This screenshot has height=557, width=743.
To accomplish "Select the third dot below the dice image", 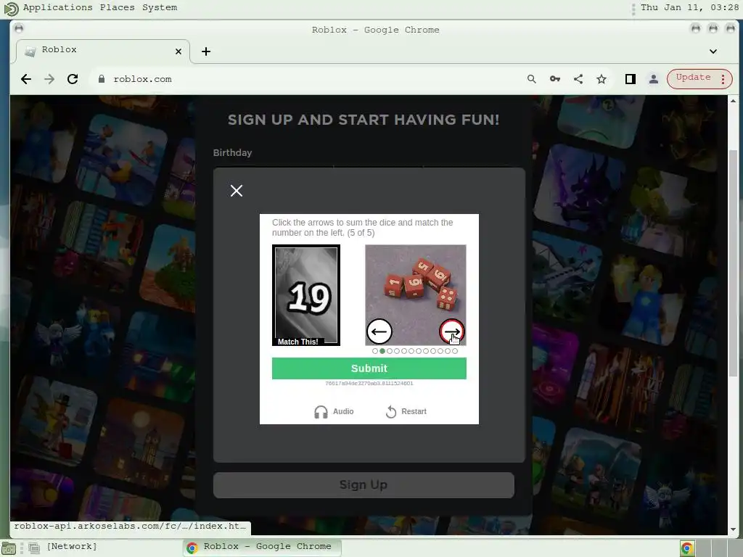I will pos(390,351).
